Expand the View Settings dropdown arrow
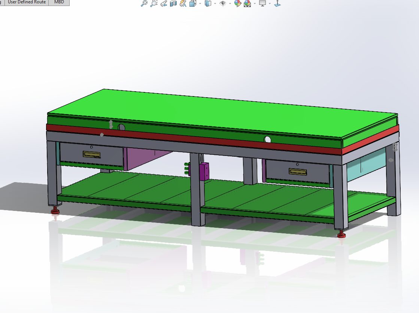The width and height of the screenshot is (419, 313). 270,3
